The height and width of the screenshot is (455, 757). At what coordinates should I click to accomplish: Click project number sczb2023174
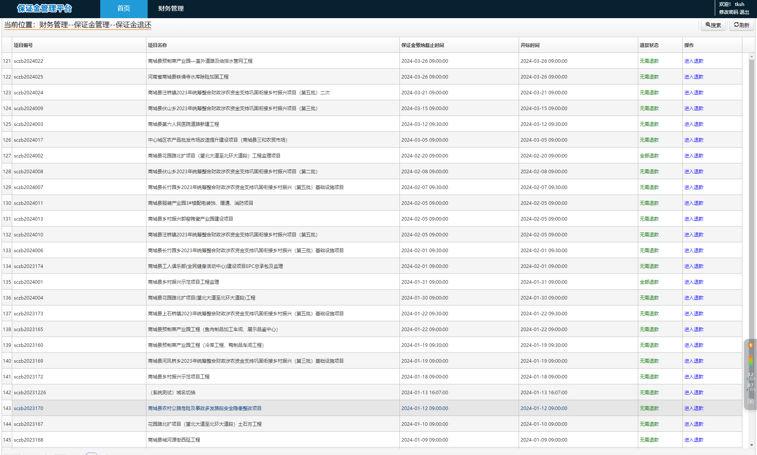[x=28, y=266]
